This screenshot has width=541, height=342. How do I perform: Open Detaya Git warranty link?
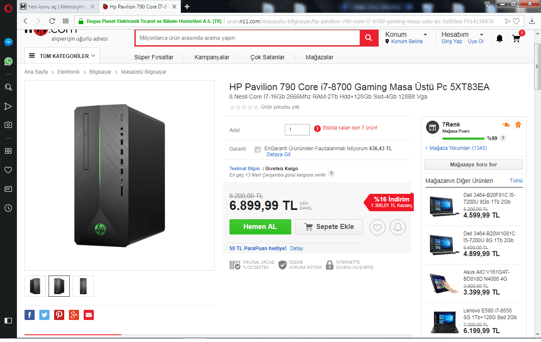(279, 154)
